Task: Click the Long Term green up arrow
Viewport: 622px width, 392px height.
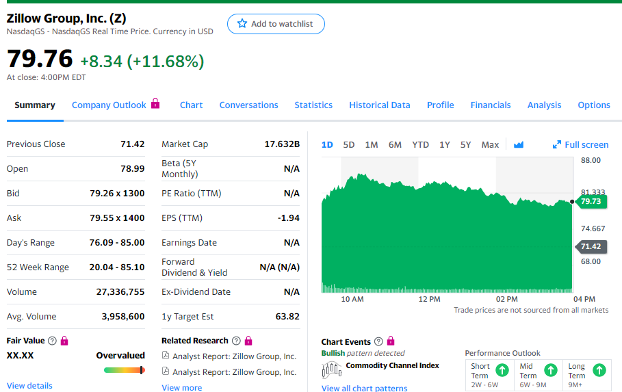Action: point(599,370)
